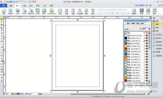Open the 100% tint dropdown in swatch panel

click(149, 29)
